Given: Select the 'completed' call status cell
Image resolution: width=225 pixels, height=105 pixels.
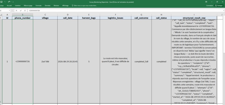Looking at the screenshot, I should [161, 61].
